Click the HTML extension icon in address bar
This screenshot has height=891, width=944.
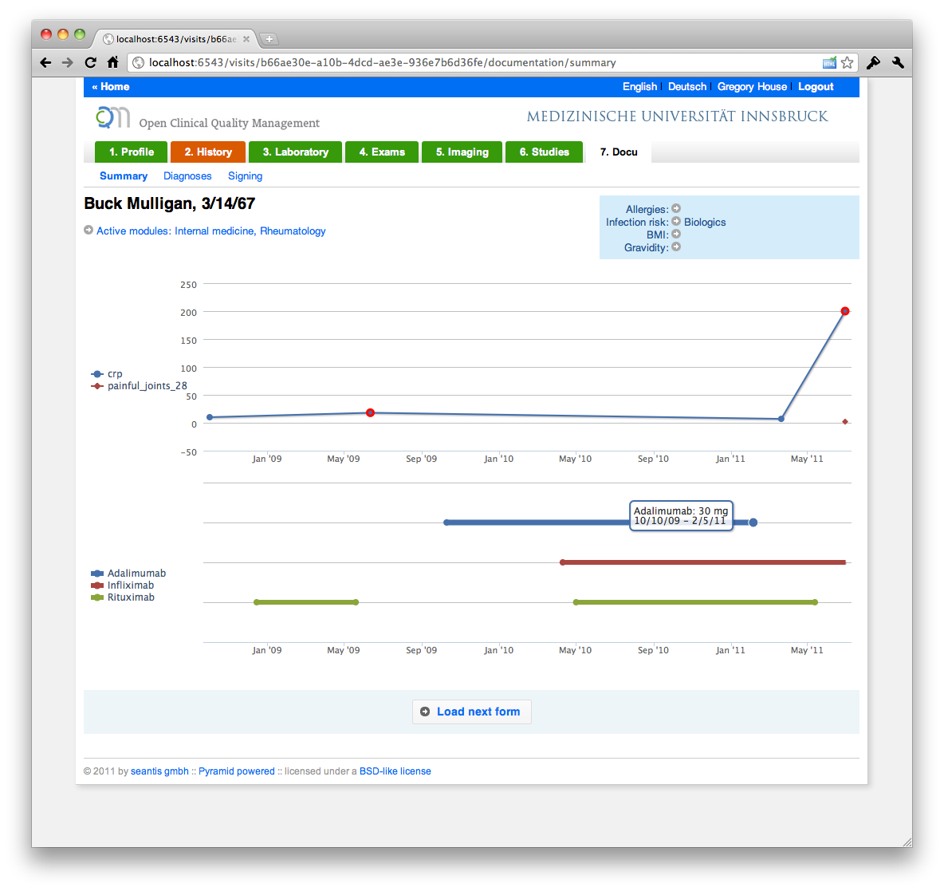tap(829, 63)
